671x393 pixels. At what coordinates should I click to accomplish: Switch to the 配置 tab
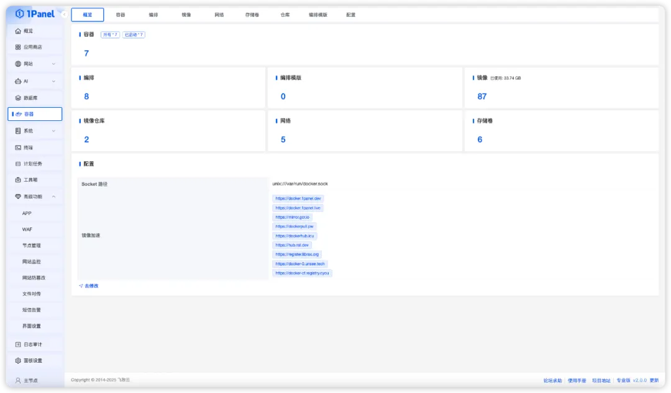(351, 14)
